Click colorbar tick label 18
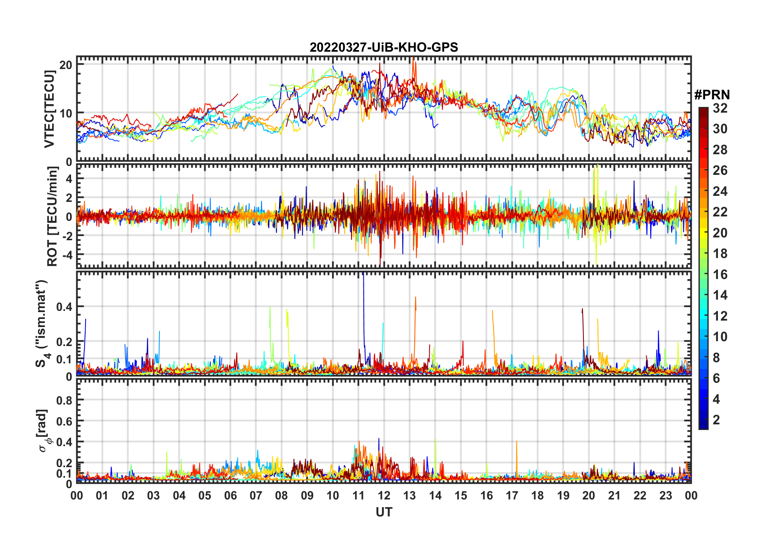The height and width of the screenshot is (537, 768). click(720, 254)
